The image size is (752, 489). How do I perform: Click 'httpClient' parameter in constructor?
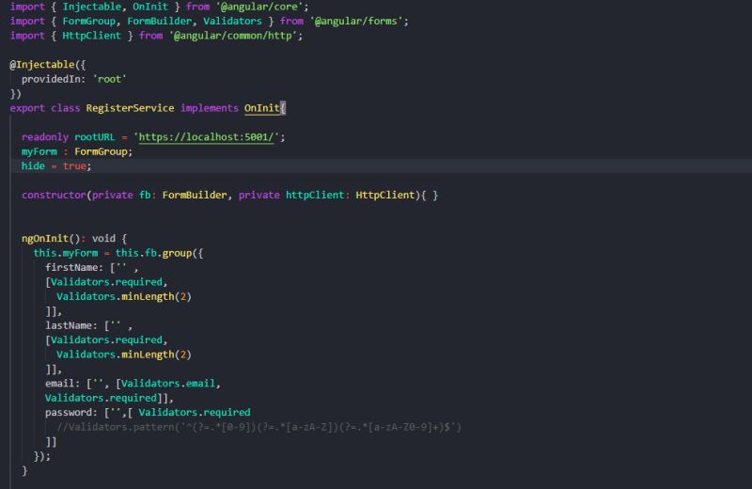tap(315, 195)
